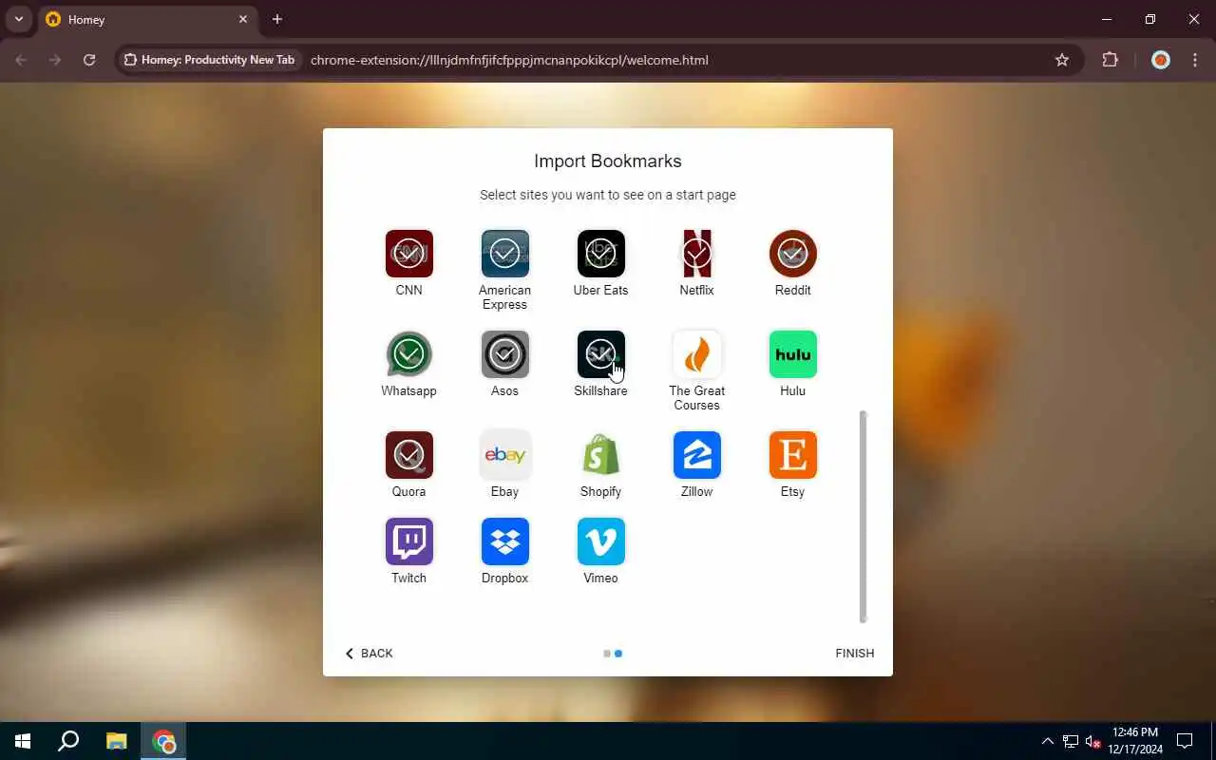Screen dimensions: 1216x760
Task: Click the Import Bookmarks heading
Action: click(x=608, y=161)
